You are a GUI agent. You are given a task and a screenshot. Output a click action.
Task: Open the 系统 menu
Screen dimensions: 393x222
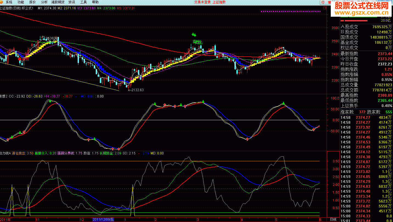pyautogui.click(x=9, y=2)
